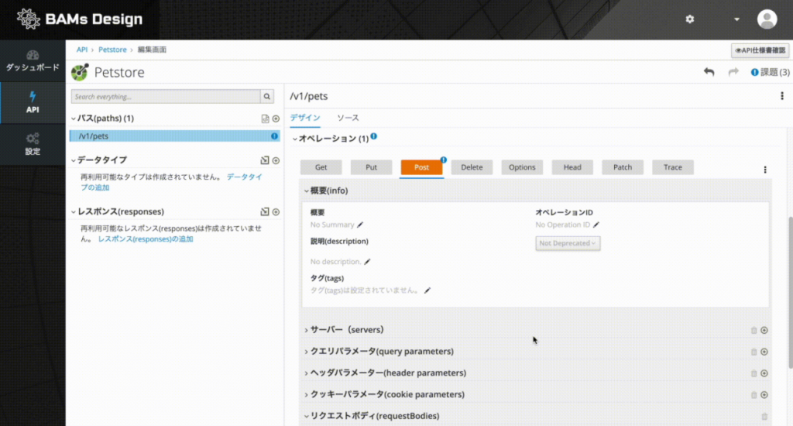The image size is (793, 426).
Task: Switch to the ソース tab
Action: coord(348,118)
